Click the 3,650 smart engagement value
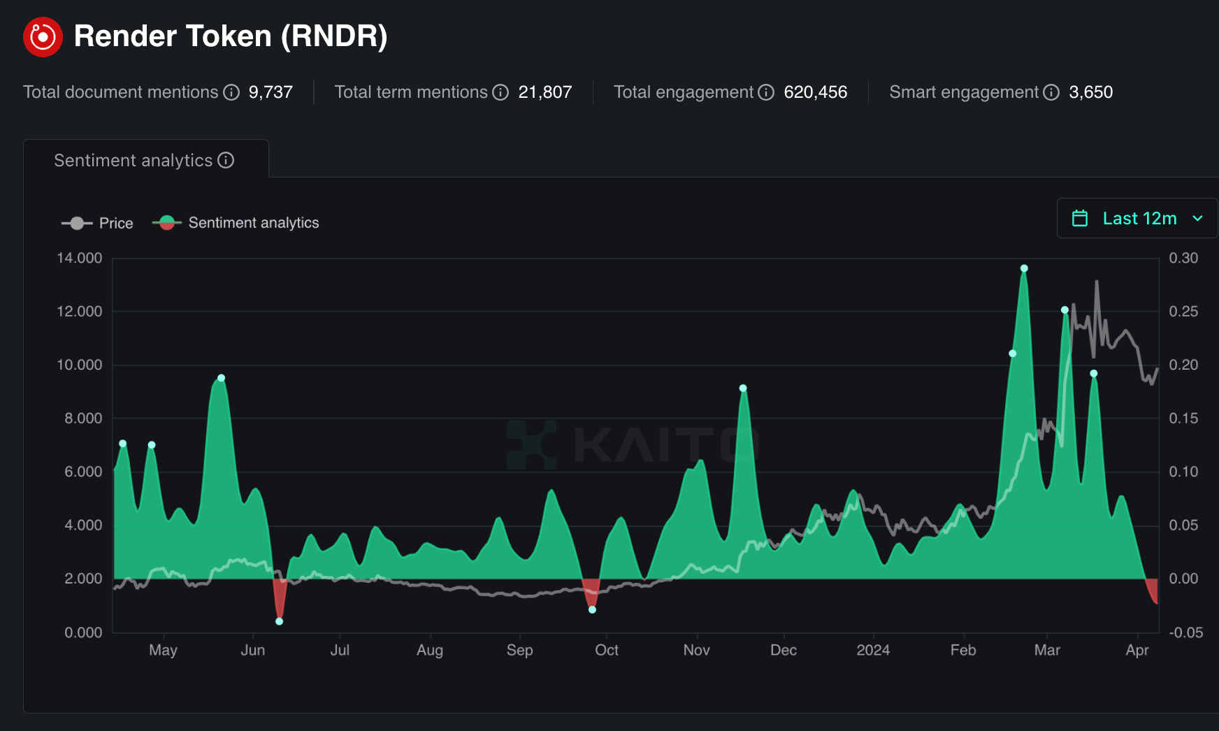Image resolution: width=1219 pixels, height=731 pixels. coord(1091,92)
